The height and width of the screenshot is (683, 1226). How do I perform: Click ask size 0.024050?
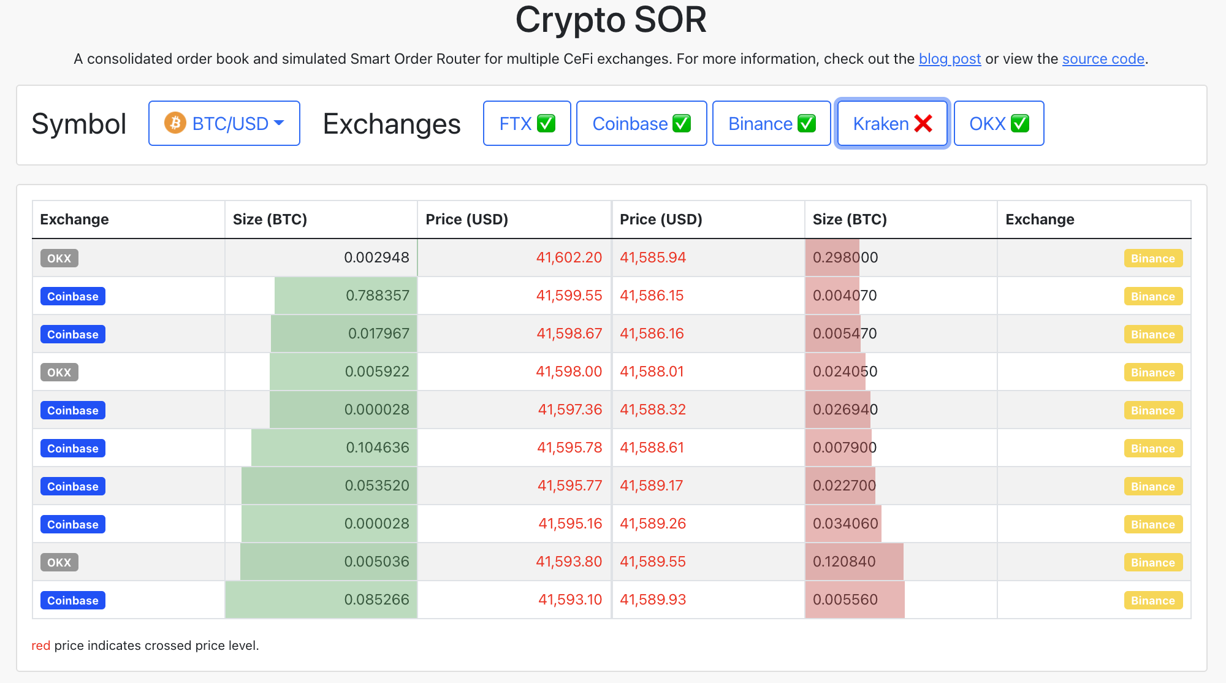coord(845,372)
